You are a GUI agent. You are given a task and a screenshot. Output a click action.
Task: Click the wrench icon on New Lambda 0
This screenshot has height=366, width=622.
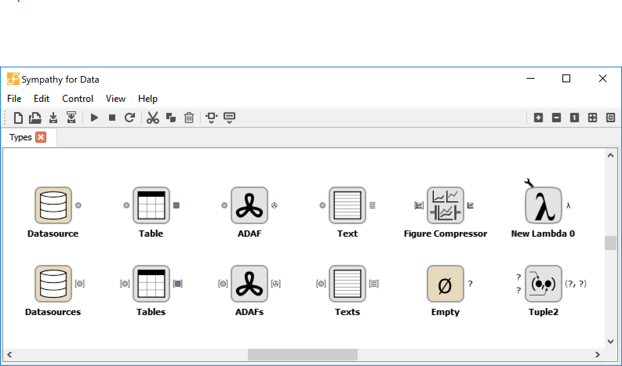click(x=529, y=183)
